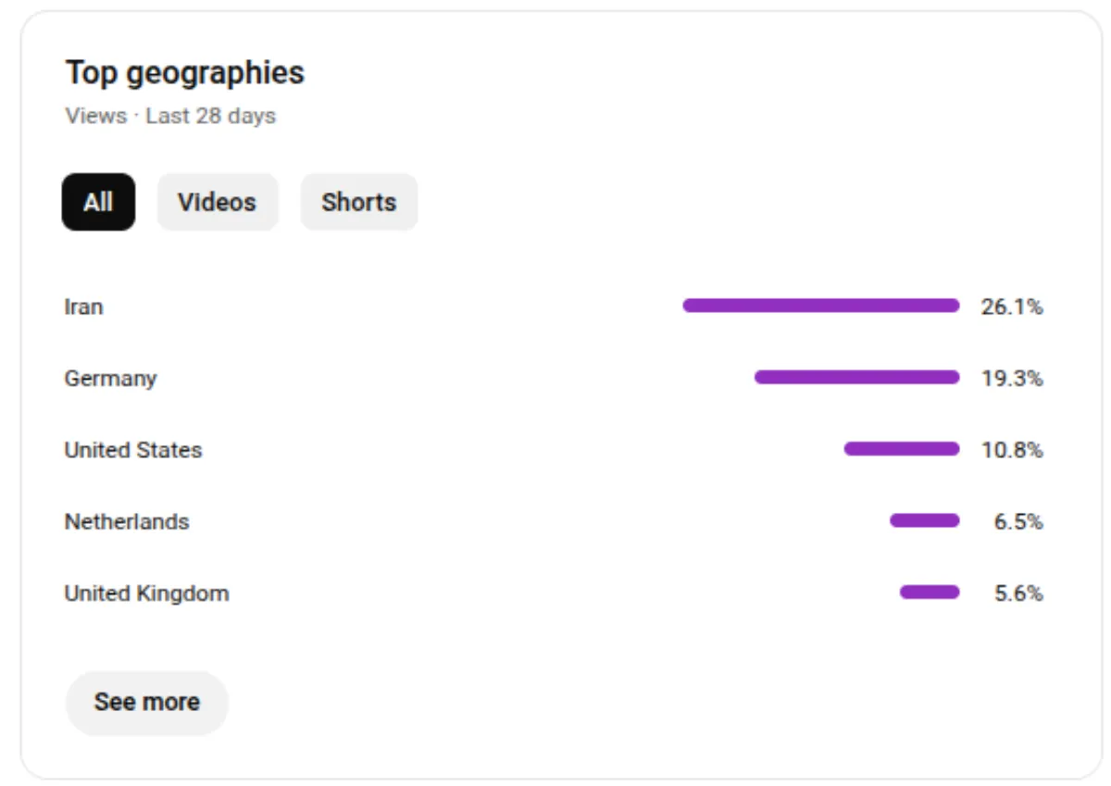Select the Netherlands country label
Viewport: 1111px width, 786px height.
pyautogui.click(x=126, y=521)
